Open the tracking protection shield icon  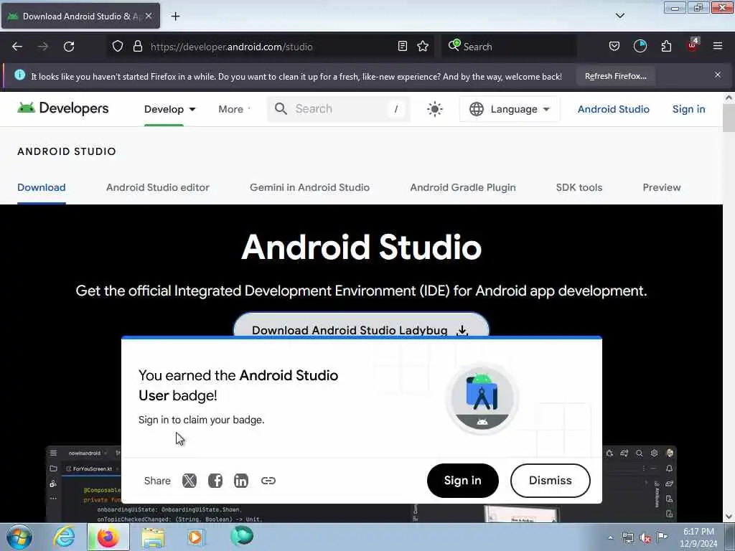click(x=118, y=47)
